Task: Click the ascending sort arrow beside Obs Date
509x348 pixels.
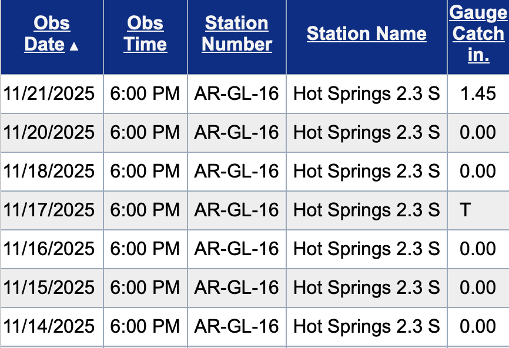Action: pyautogui.click(x=74, y=46)
